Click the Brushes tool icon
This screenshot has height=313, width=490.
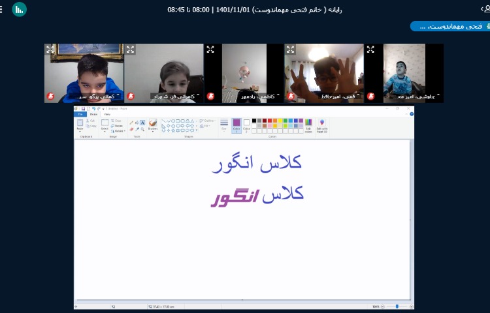(153, 123)
